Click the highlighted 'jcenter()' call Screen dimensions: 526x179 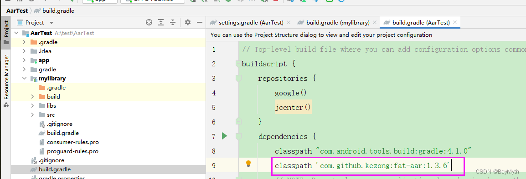(x=293, y=107)
